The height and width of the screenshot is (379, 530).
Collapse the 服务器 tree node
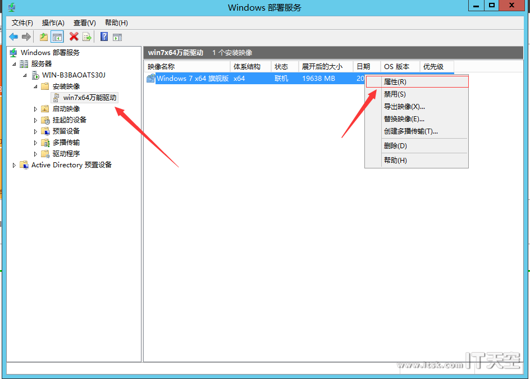click(x=15, y=64)
